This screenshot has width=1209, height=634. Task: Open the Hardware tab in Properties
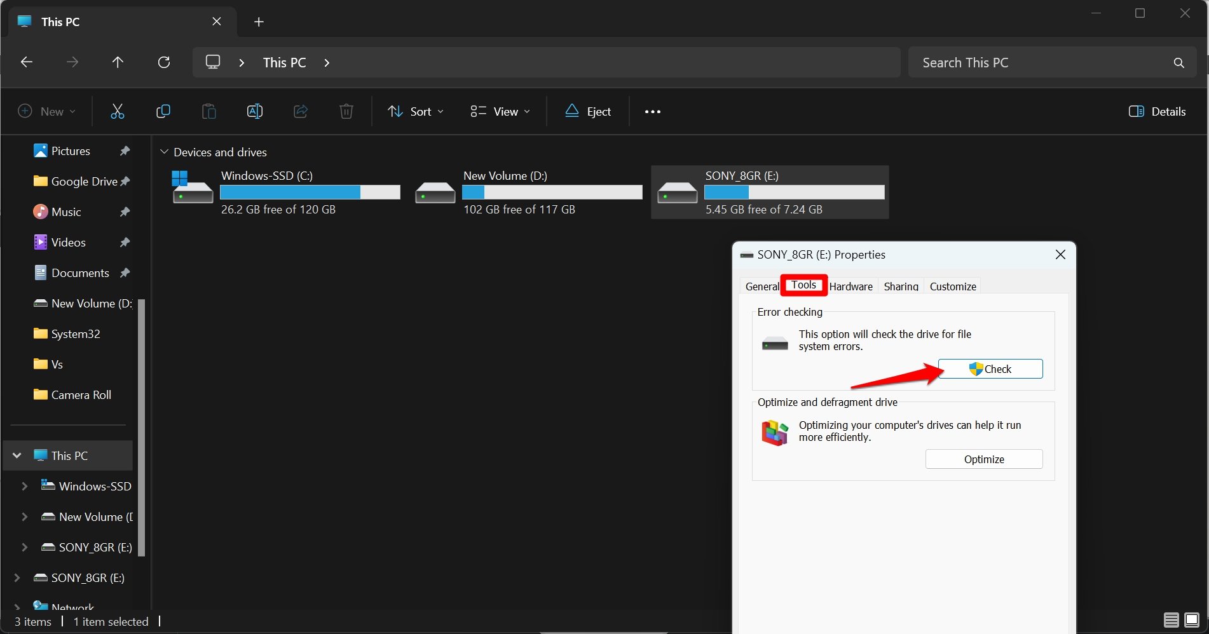(x=850, y=287)
